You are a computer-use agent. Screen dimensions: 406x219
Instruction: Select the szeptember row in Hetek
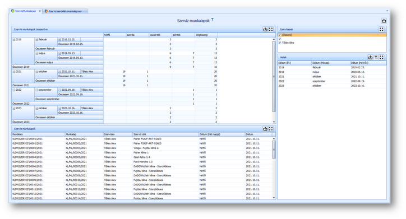tap(332, 81)
